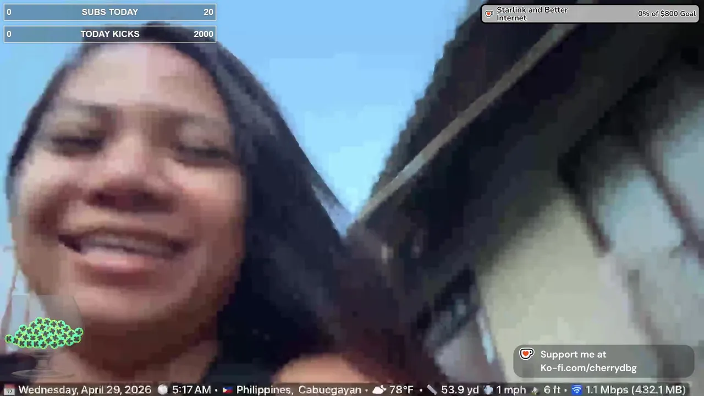Click the cloudy weather icon near 78°F
704x396 pixels.
tap(380, 390)
